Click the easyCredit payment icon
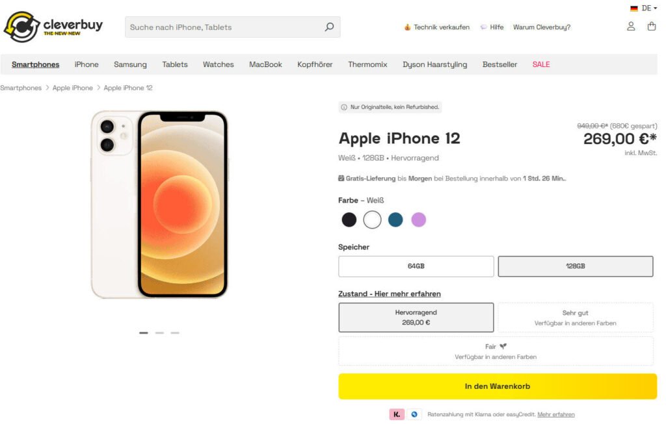The height and width of the screenshot is (424, 666). pyautogui.click(x=414, y=414)
